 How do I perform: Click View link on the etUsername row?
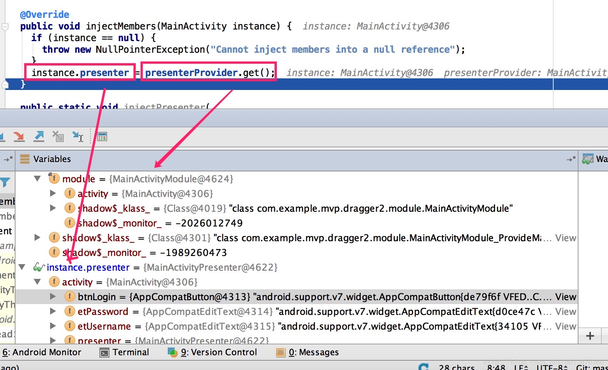[x=566, y=326]
